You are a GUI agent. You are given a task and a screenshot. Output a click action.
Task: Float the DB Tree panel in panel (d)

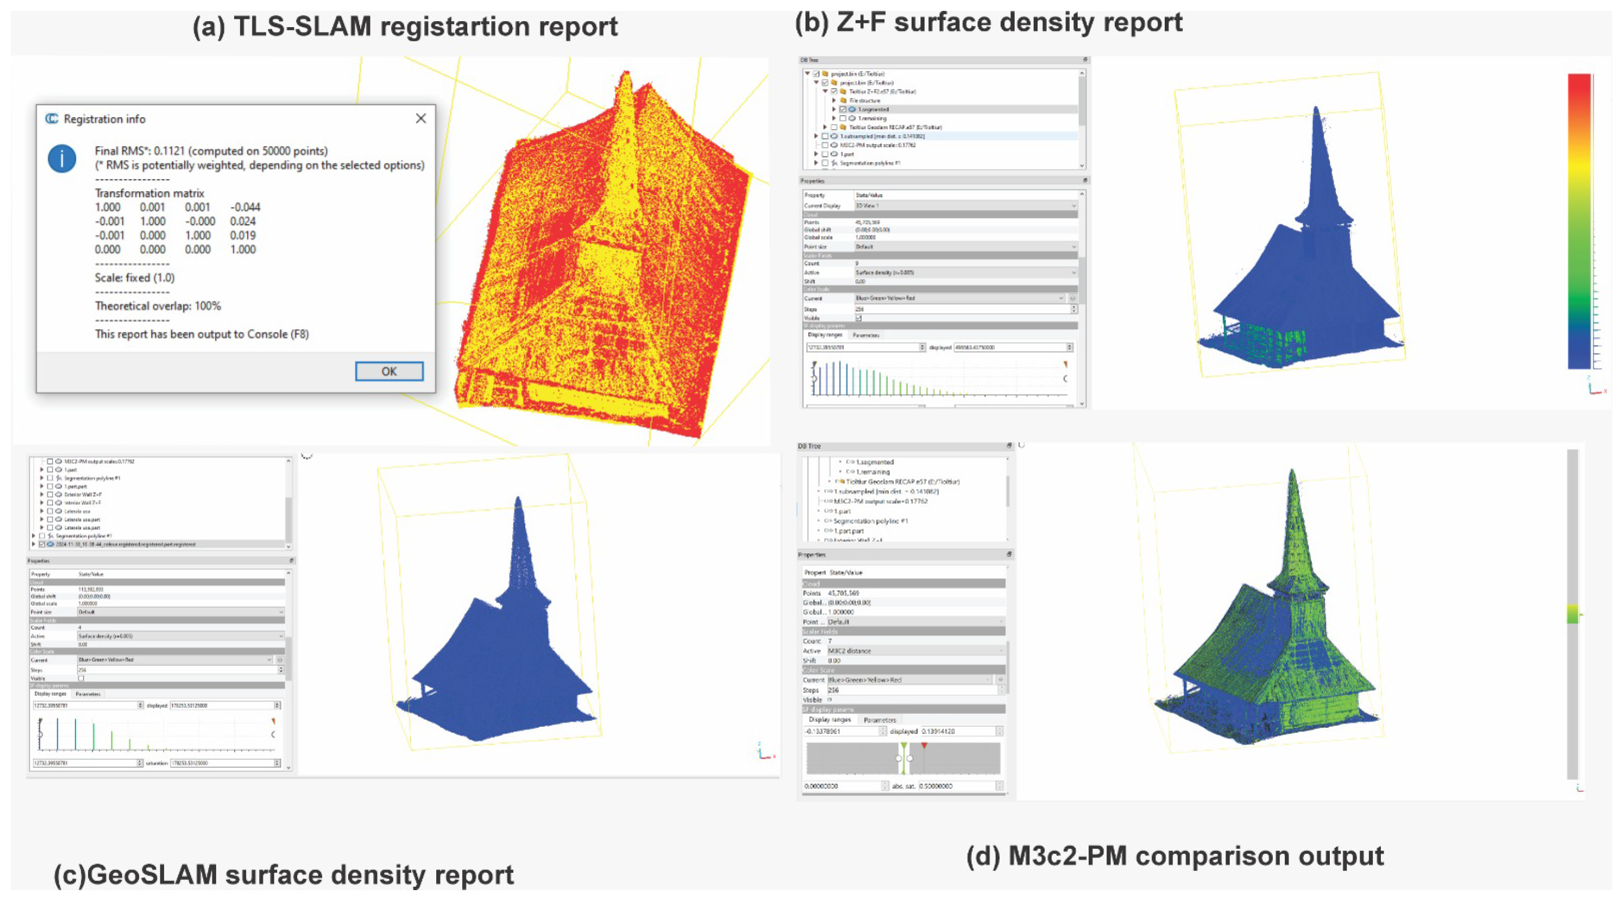coord(1009,445)
